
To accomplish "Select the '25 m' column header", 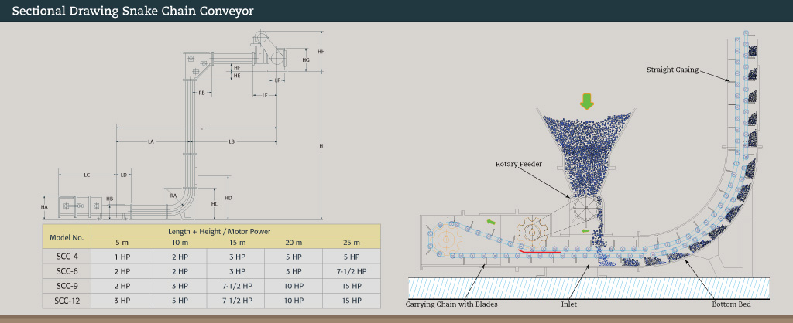I will coord(351,243).
